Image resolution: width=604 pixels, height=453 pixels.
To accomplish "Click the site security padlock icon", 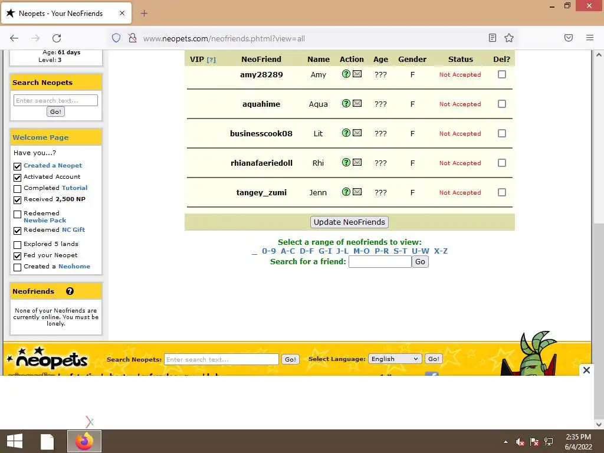I will click(133, 38).
